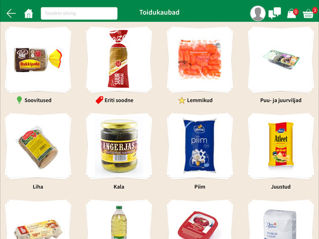Open the Liha category tile
This screenshot has width=319, height=239.
point(38,146)
